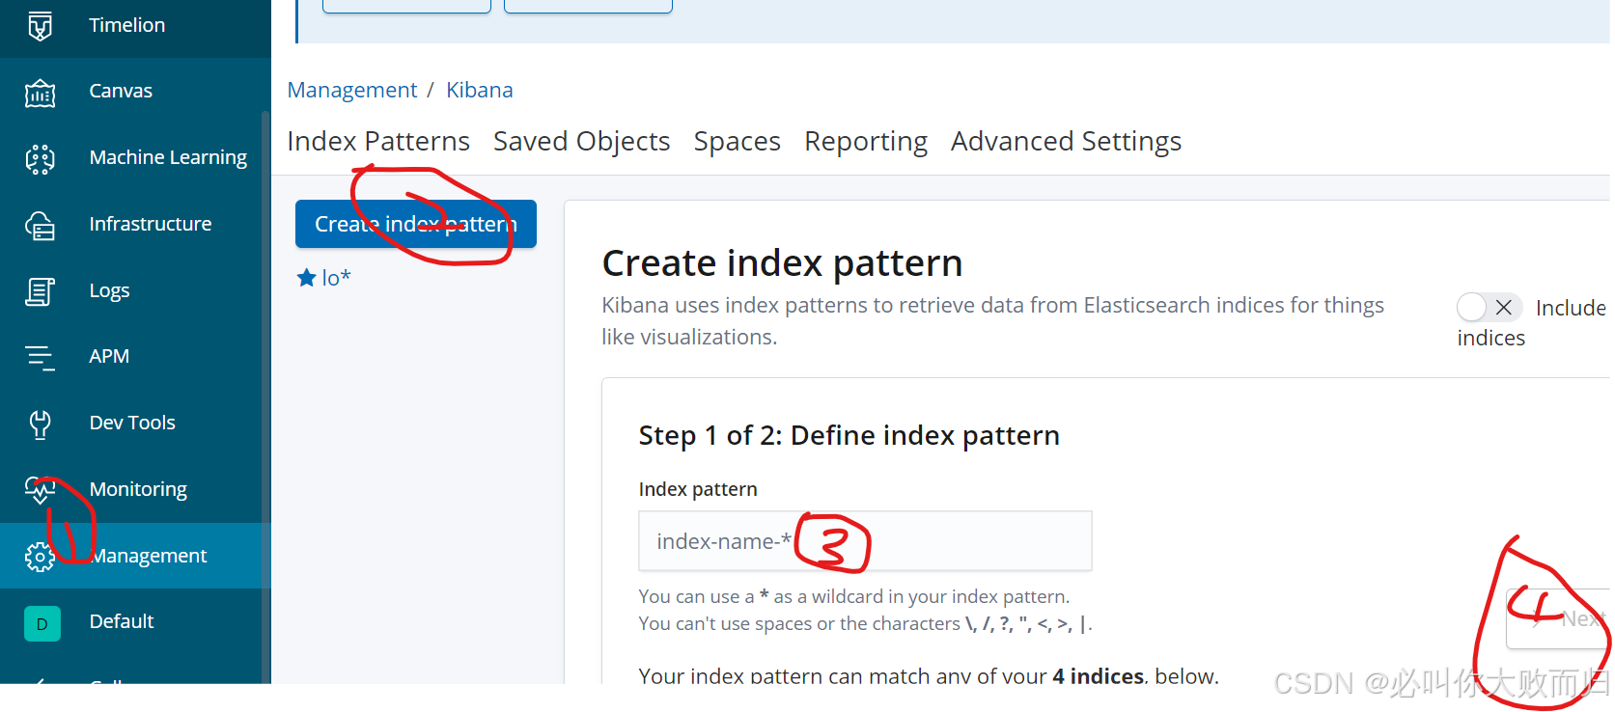
Task: Select Canvas label in sidebar
Action: [x=121, y=91]
